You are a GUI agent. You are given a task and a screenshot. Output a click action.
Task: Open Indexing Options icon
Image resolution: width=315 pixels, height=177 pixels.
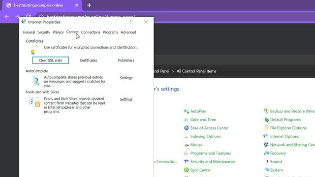pos(186,137)
